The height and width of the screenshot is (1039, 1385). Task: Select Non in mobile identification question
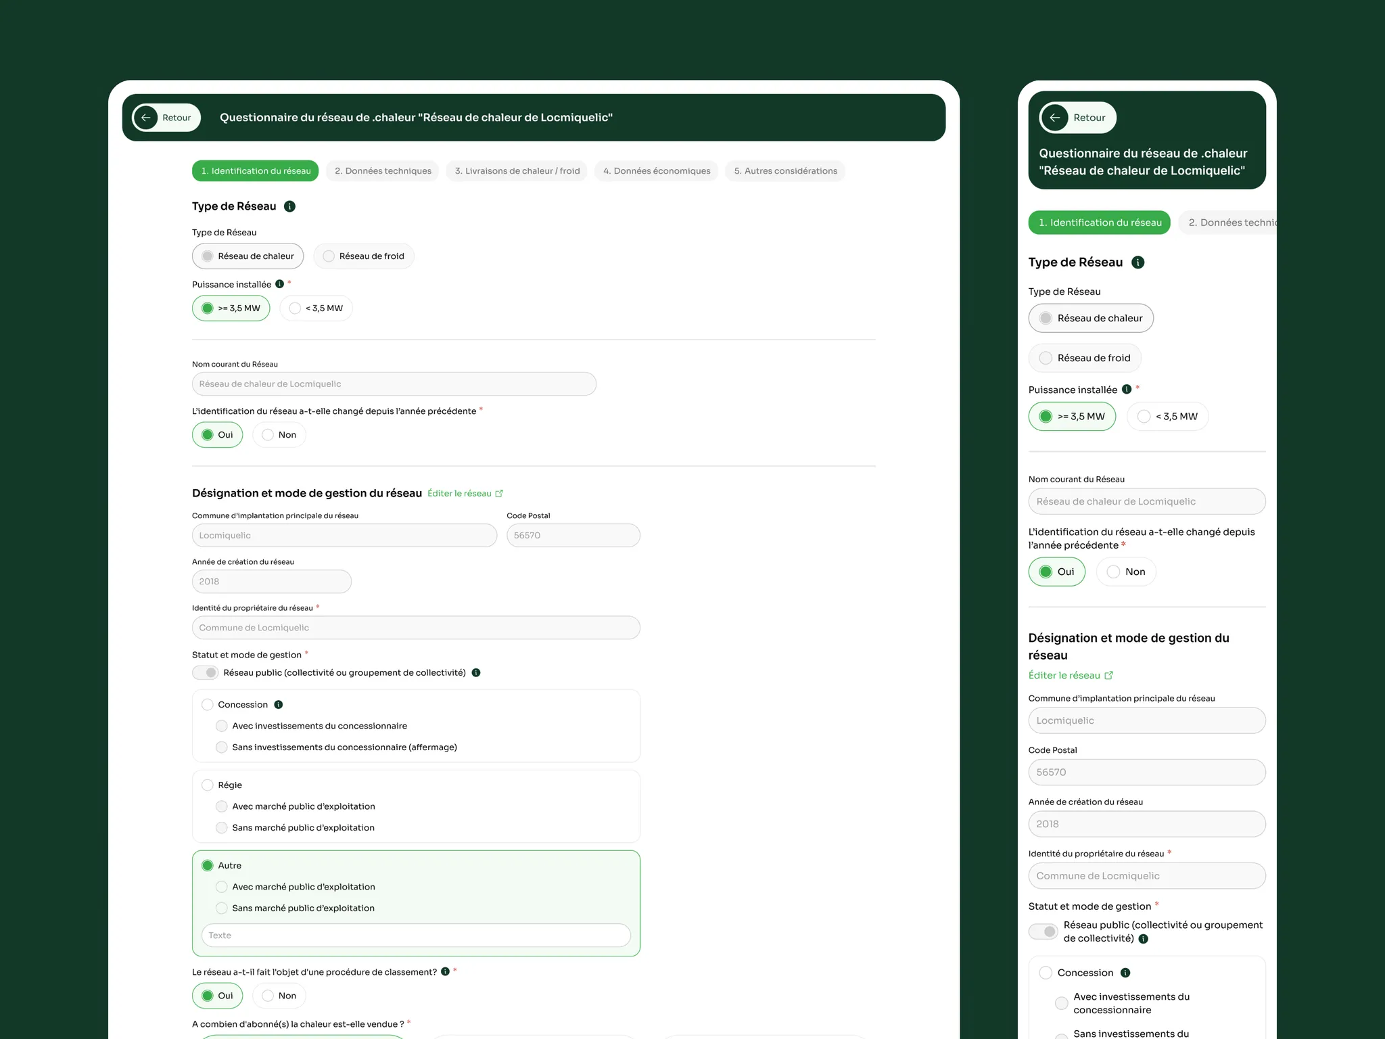coord(1126,572)
